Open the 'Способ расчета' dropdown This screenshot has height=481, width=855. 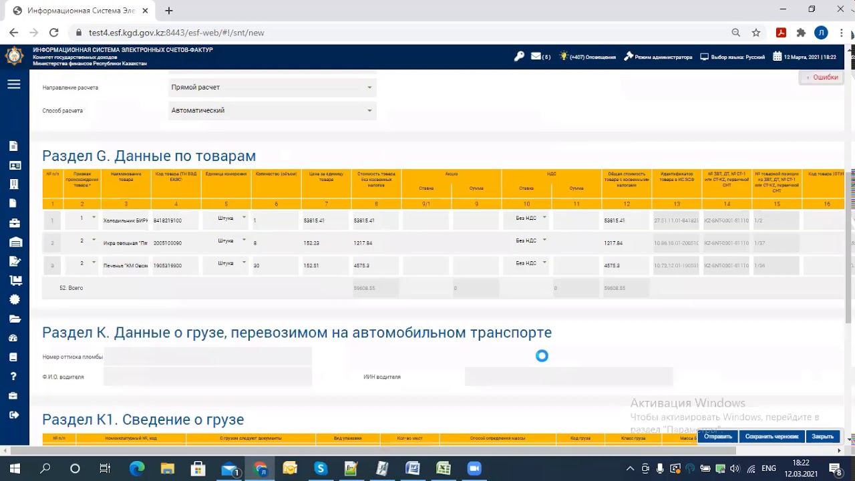[x=273, y=110]
